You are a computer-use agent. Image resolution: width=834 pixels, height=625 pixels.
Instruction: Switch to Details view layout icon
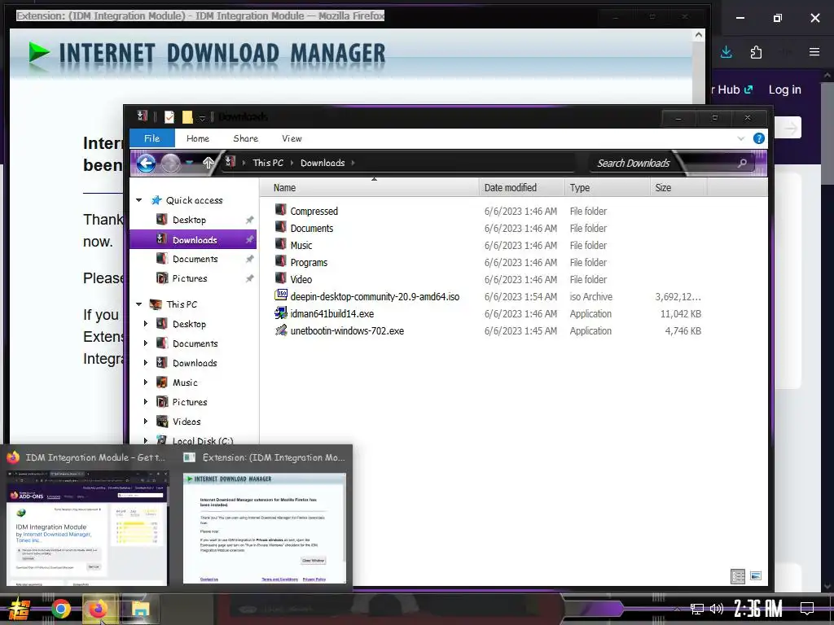(738, 576)
